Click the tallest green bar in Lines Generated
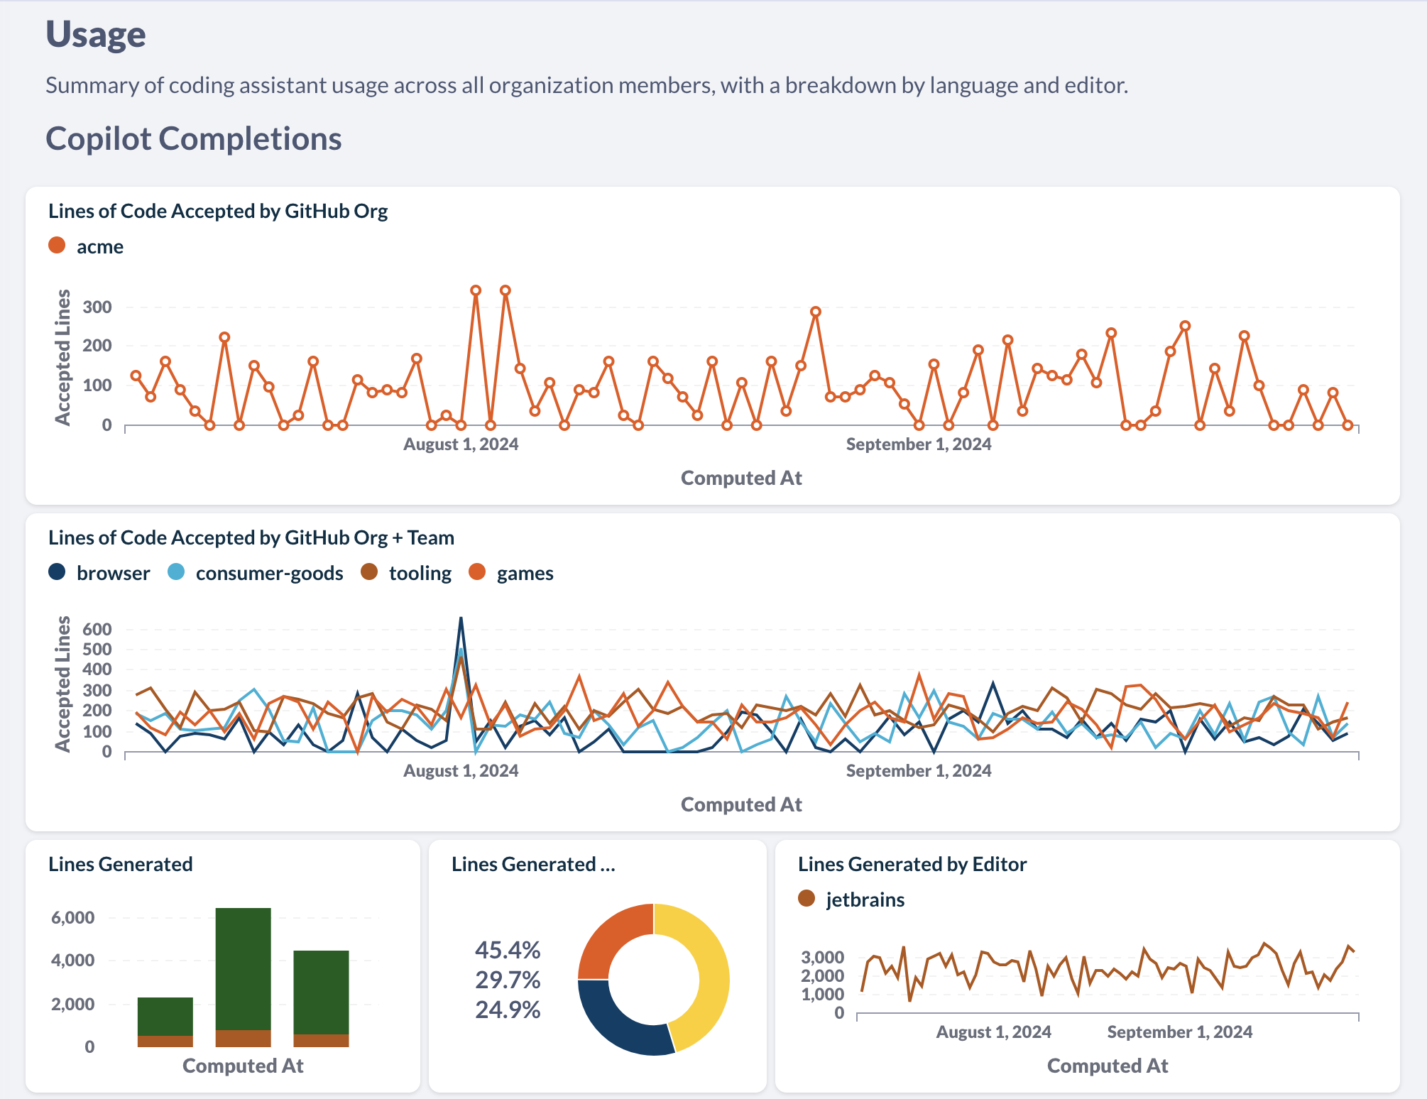Viewport: 1427px width, 1099px height. coord(244,968)
